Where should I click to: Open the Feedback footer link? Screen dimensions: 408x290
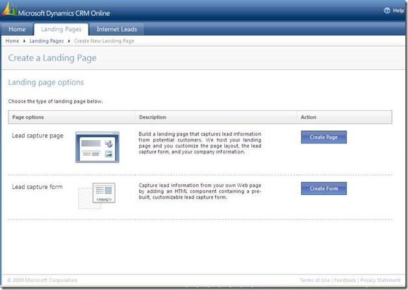[346, 280]
